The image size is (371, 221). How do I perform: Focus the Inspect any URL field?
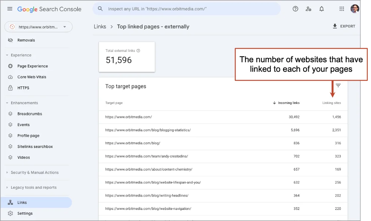(x=187, y=9)
